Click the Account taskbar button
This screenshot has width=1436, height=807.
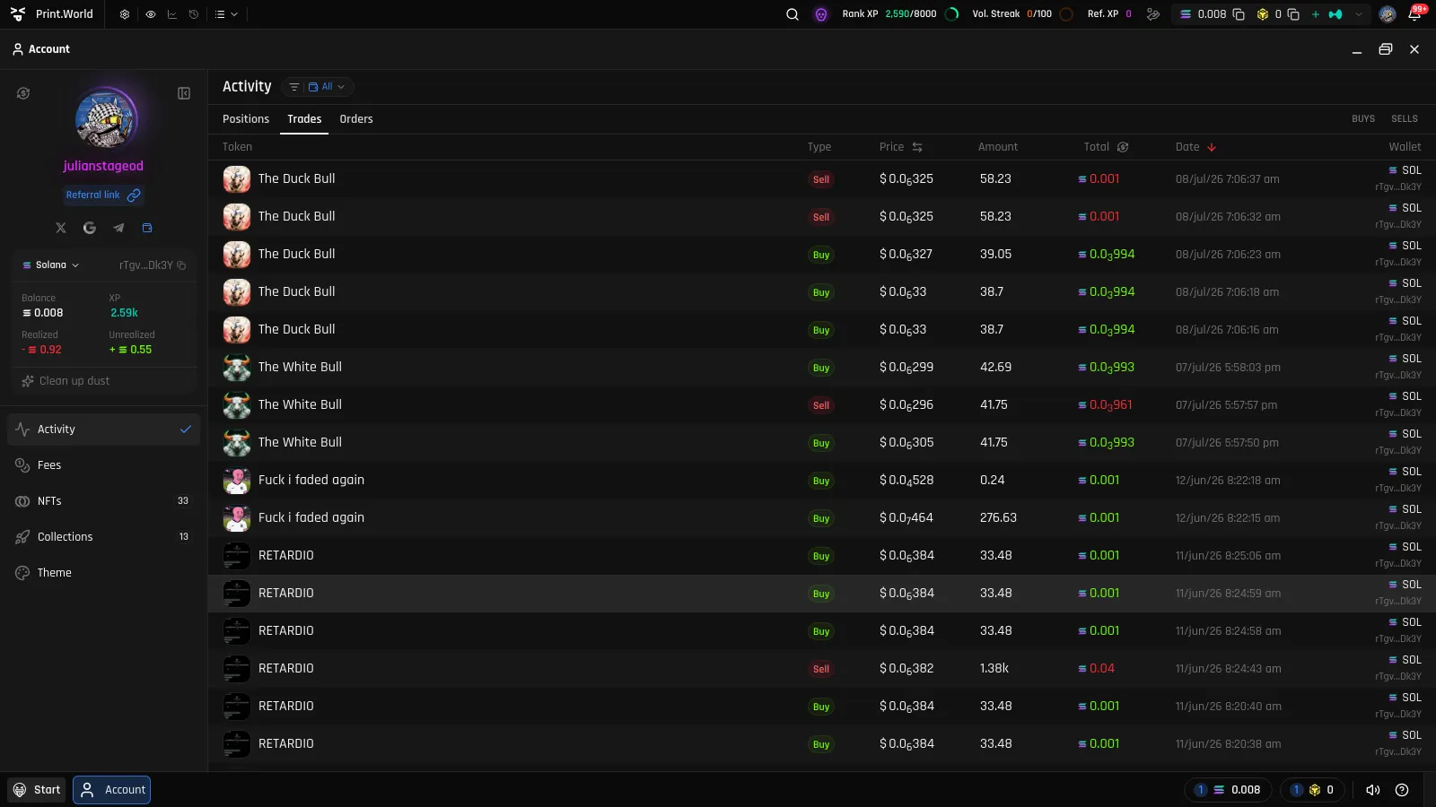[112, 790]
